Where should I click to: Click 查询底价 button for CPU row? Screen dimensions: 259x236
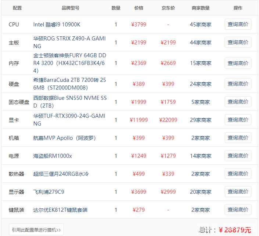coord(238,24)
